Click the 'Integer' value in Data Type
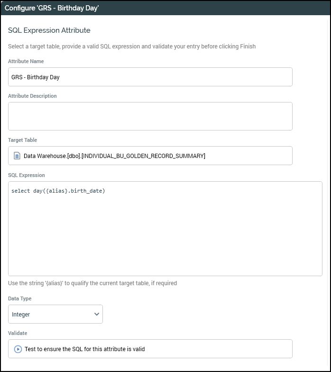 pos(21,314)
